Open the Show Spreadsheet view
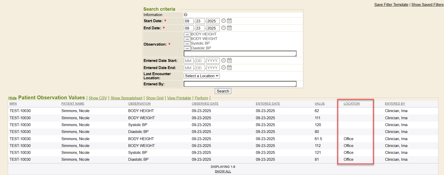Screen dimensions: 444x175 (126, 98)
